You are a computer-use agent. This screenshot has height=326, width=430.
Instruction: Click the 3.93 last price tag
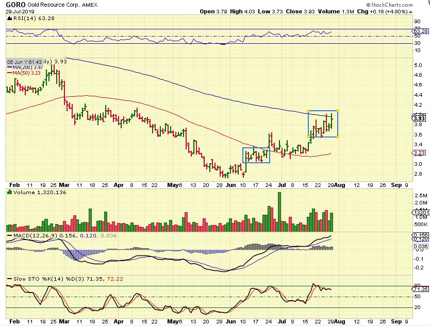point(419,118)
